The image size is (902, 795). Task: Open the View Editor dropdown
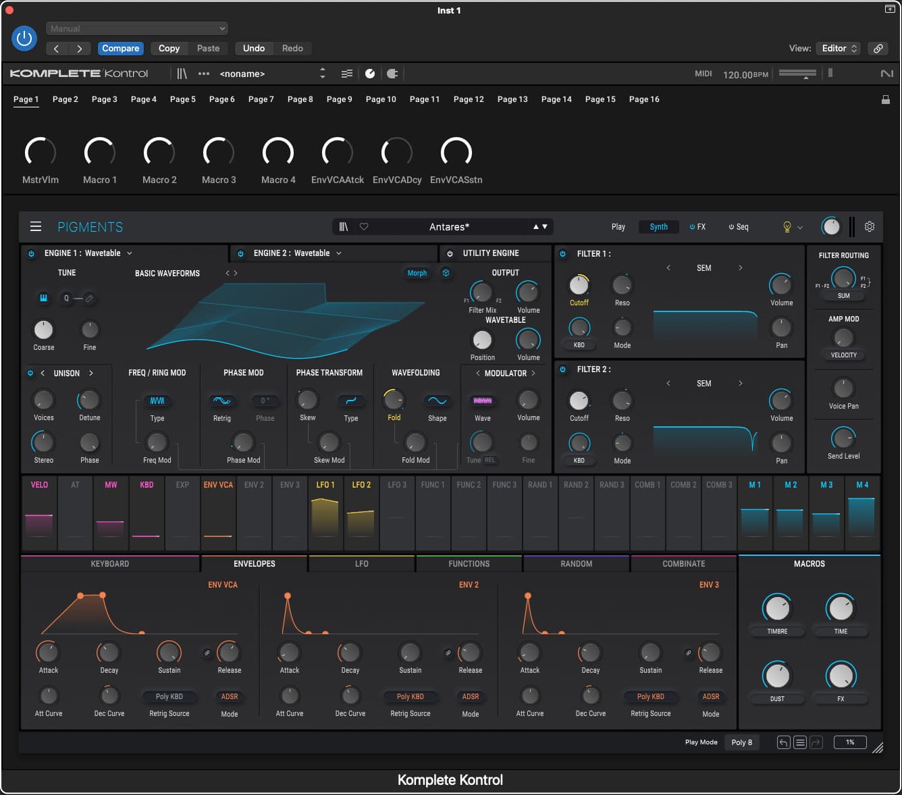coord(838,49)
